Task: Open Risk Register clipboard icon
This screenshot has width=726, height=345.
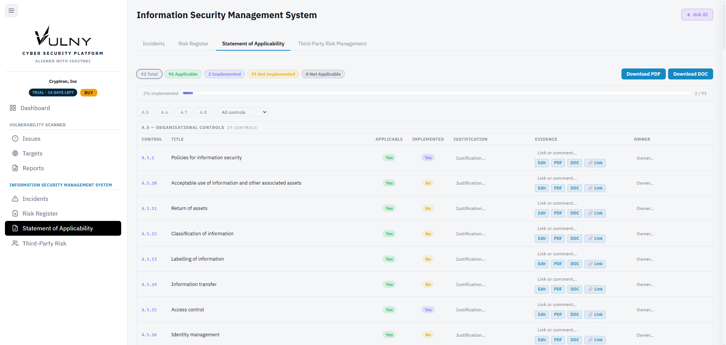Action: click(x=15, y=213)
